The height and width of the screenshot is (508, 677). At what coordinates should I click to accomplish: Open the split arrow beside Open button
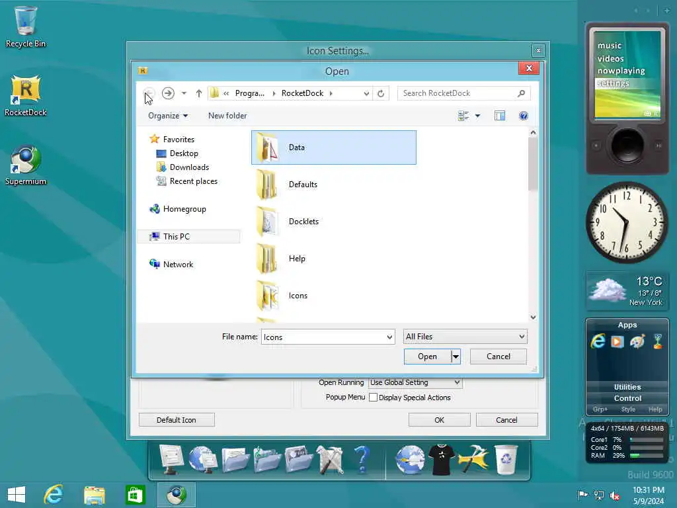pos(456,357)
